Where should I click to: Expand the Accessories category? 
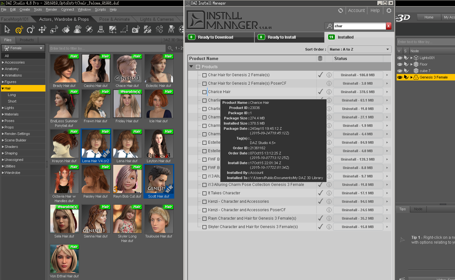coord(3,62)
